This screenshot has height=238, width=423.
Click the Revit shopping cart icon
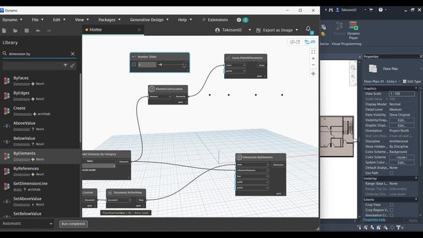point(371,10)
